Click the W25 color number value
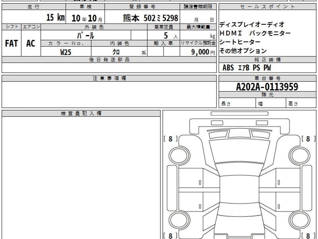 click(66, 52)
